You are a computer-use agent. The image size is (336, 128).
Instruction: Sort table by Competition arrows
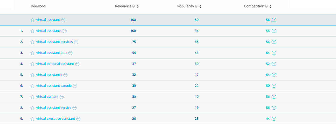(270, 6)
